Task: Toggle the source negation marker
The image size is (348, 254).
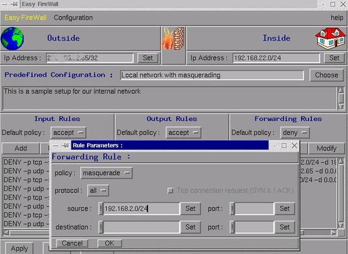Action: click(101, 208)
